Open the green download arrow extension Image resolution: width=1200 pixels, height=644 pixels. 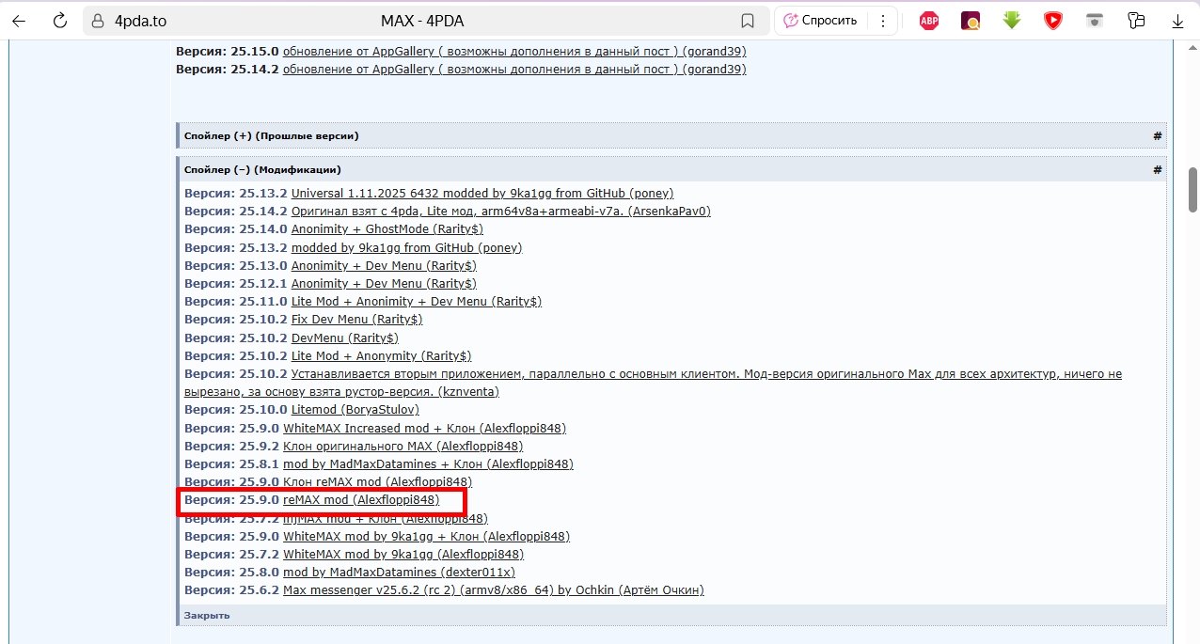[1012, 20]
